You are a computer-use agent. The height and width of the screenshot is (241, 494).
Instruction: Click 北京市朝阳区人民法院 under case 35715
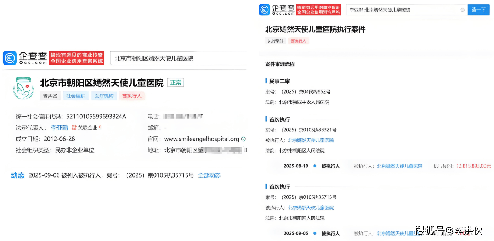pos(302,218)
